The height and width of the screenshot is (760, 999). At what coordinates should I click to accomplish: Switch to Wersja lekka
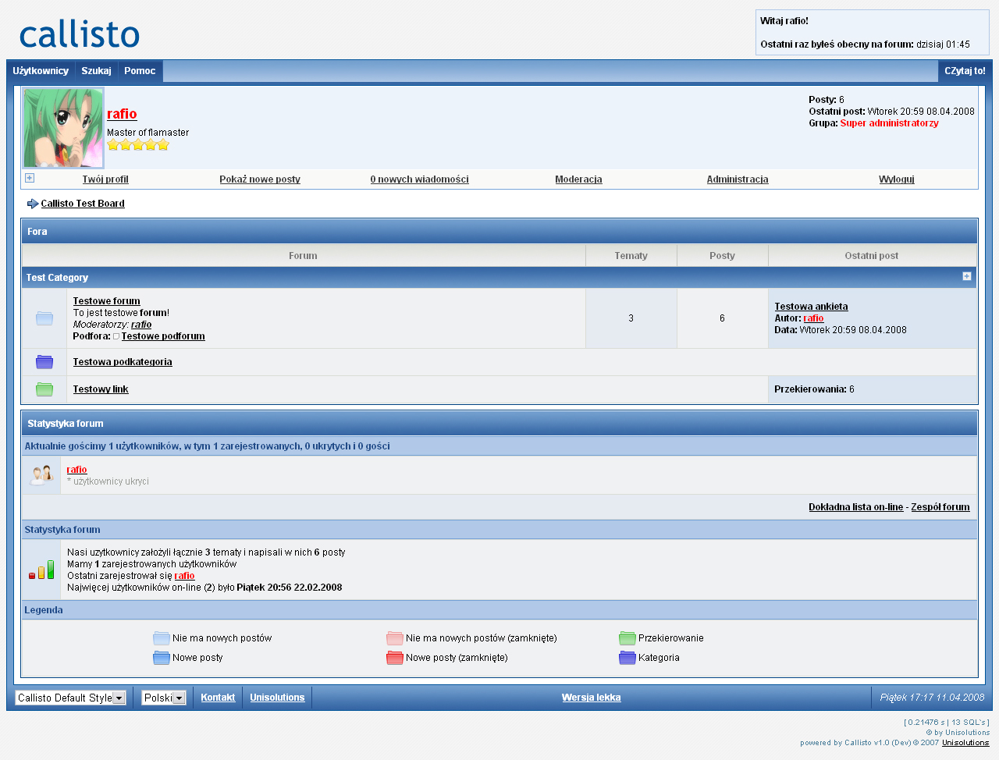[x=591, y=698]
